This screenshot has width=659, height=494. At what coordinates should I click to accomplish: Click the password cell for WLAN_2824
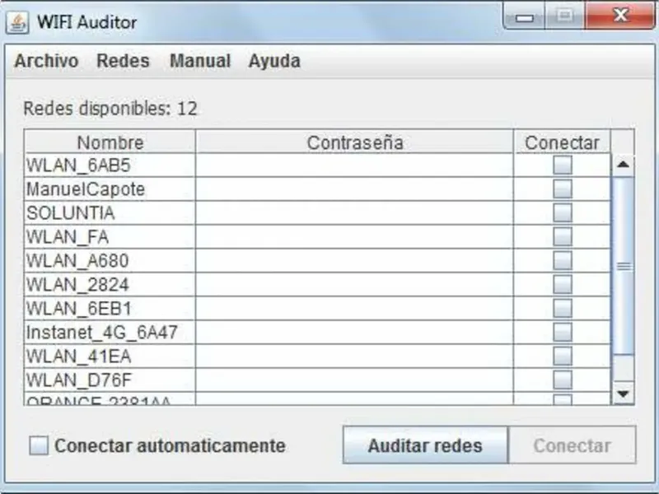click(355, 285)
